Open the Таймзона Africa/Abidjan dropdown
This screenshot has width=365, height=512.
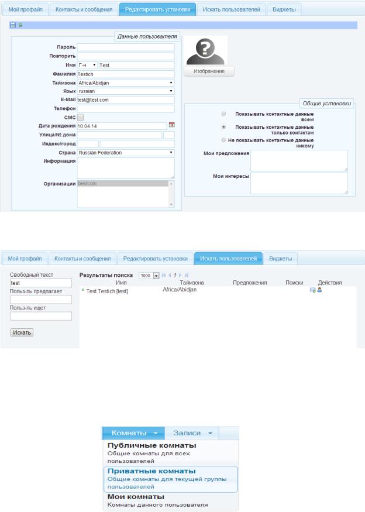pyautogui.click(x=126, y=83)
